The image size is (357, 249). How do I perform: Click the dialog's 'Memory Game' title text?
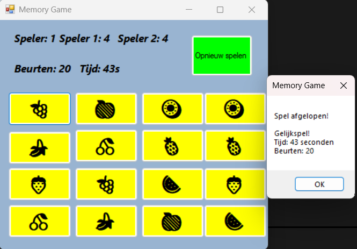click(x=298, y=86)
